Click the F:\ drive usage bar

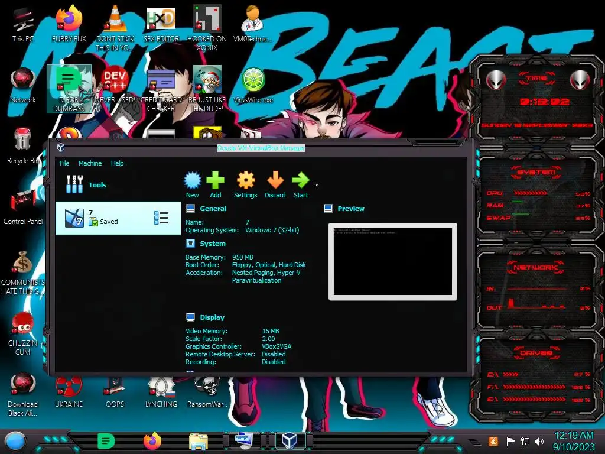pyautogui.click(x=534, y=387)
